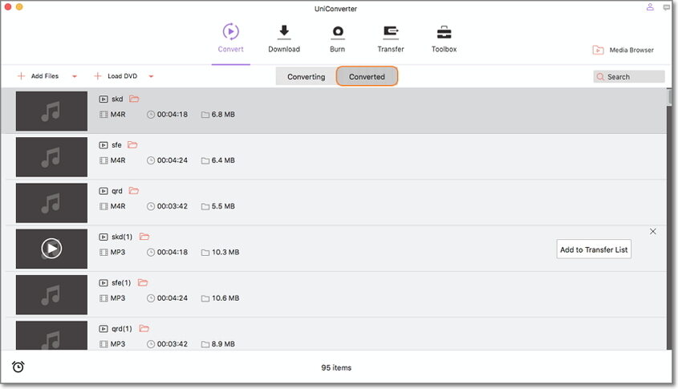This screenshot has width=678, height=389.
Task: Click the clock icon of skd(1) duration
Action: (151, 253)
